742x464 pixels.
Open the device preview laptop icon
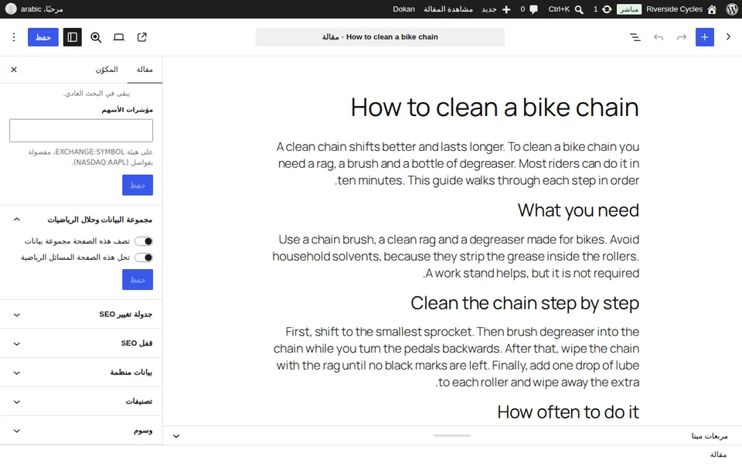click(119, 37)
